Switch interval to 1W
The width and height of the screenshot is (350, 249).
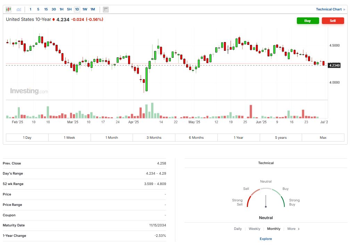[85, 9]
